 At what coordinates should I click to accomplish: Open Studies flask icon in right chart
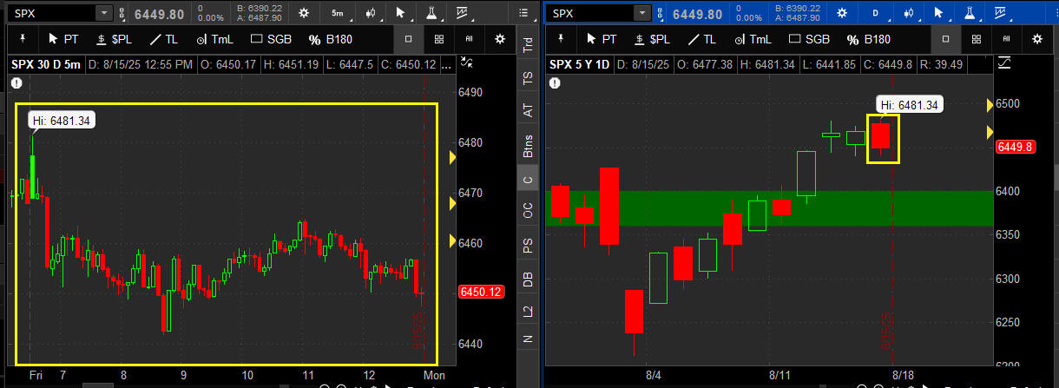pos(971,13)
